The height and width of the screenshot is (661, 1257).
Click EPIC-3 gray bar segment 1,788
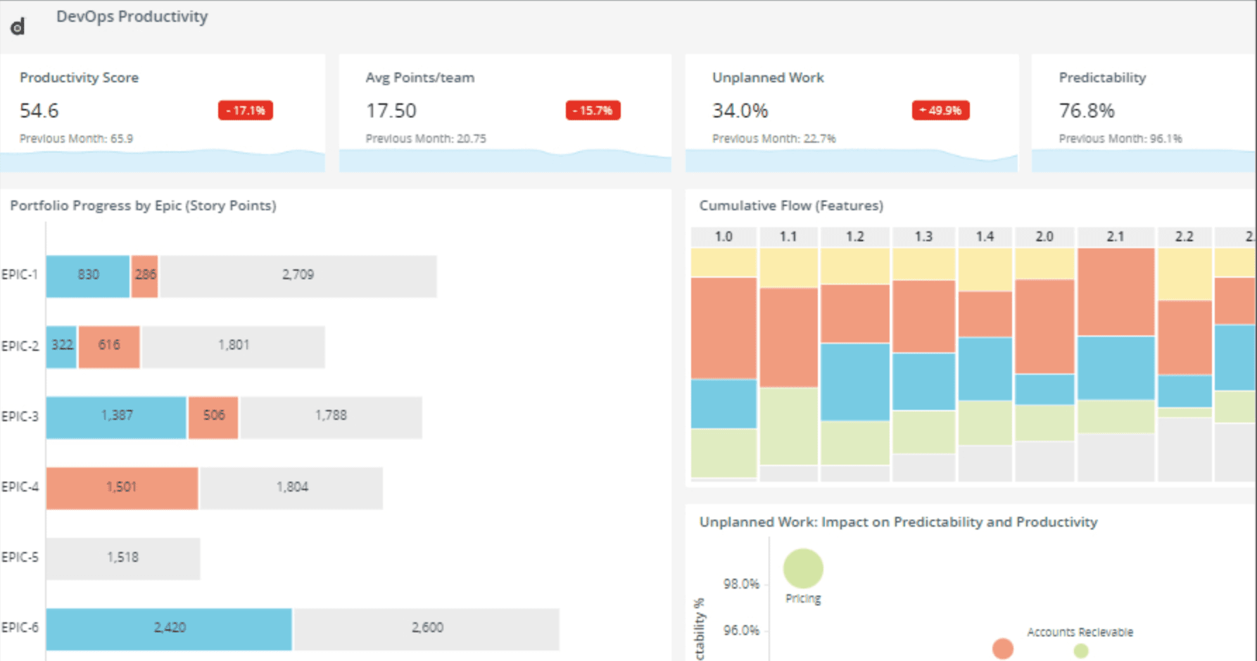[x=331, y=418]
